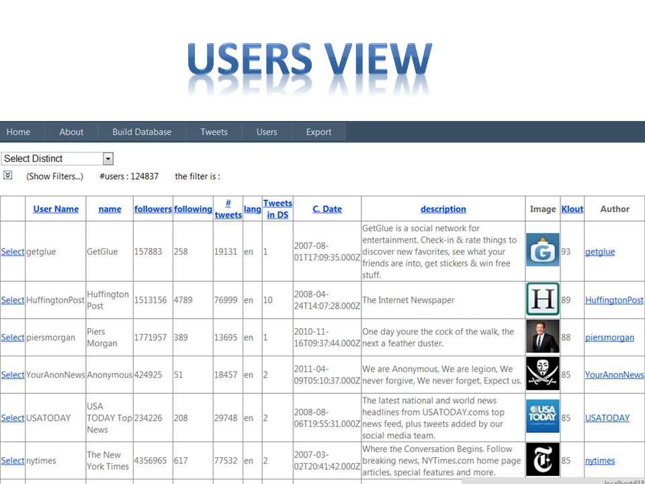Click the Anonymous mask profile image
The width and height of the screenshot is (645, 484).
[x=543, y=373]
